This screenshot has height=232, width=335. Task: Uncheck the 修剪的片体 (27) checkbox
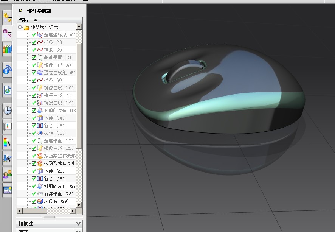(x=34, y=186)
